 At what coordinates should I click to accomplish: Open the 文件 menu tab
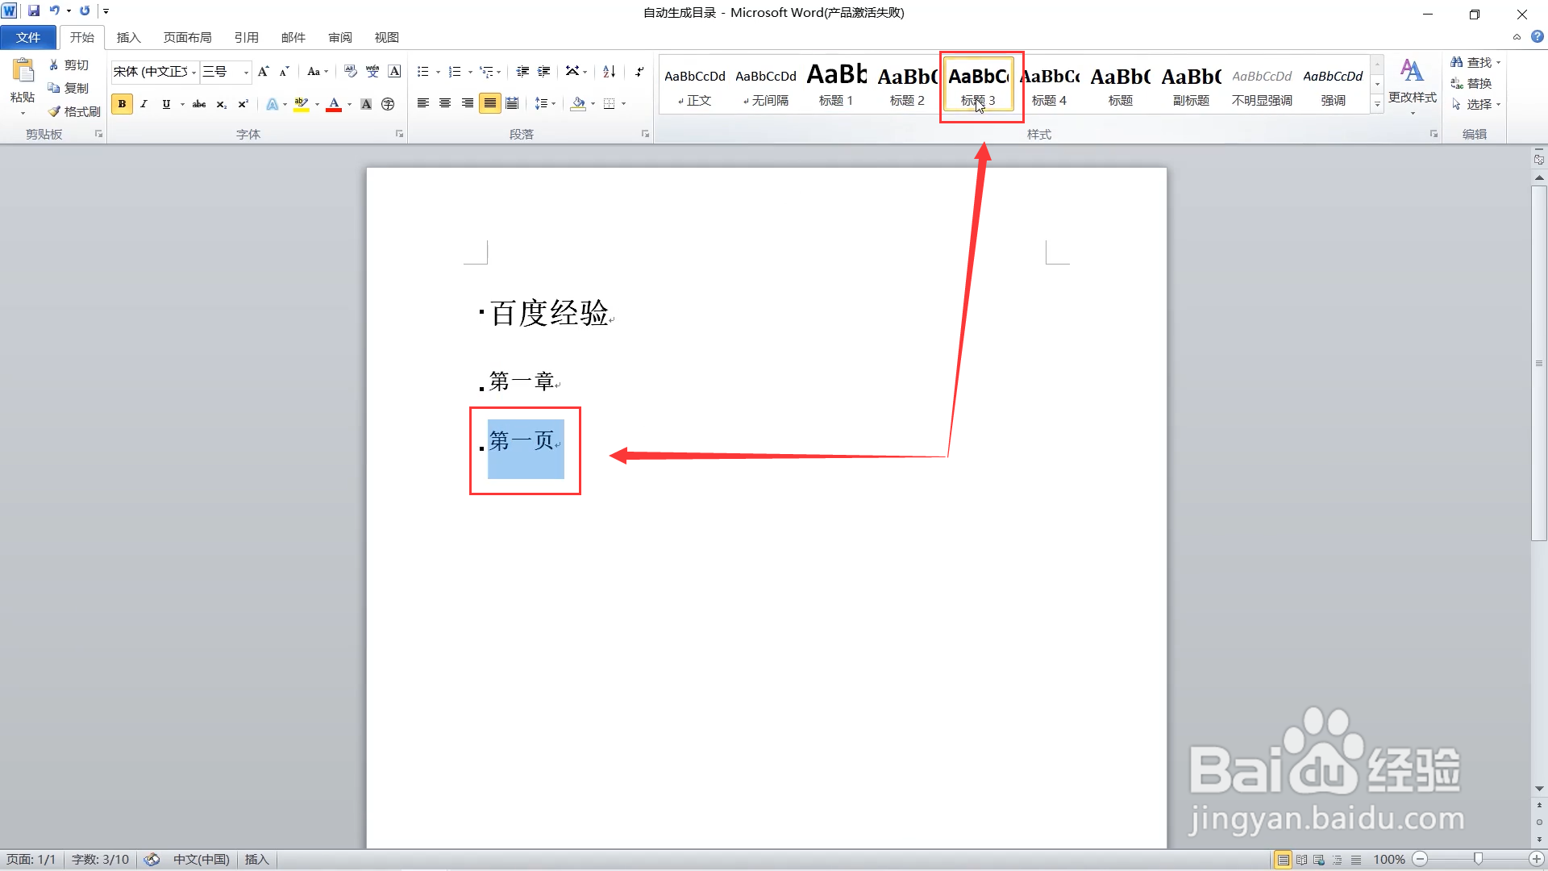tap(28, 37)
